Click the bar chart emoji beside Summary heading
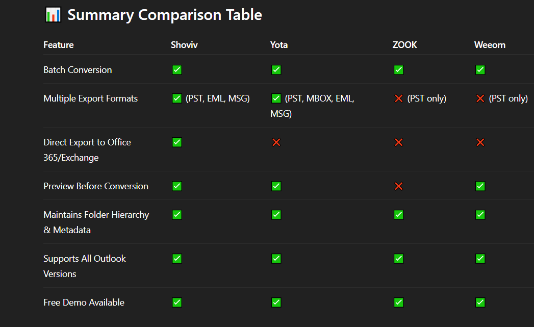Image resolution: width=534 pixels, height=327 pixels. pos(53,15)
